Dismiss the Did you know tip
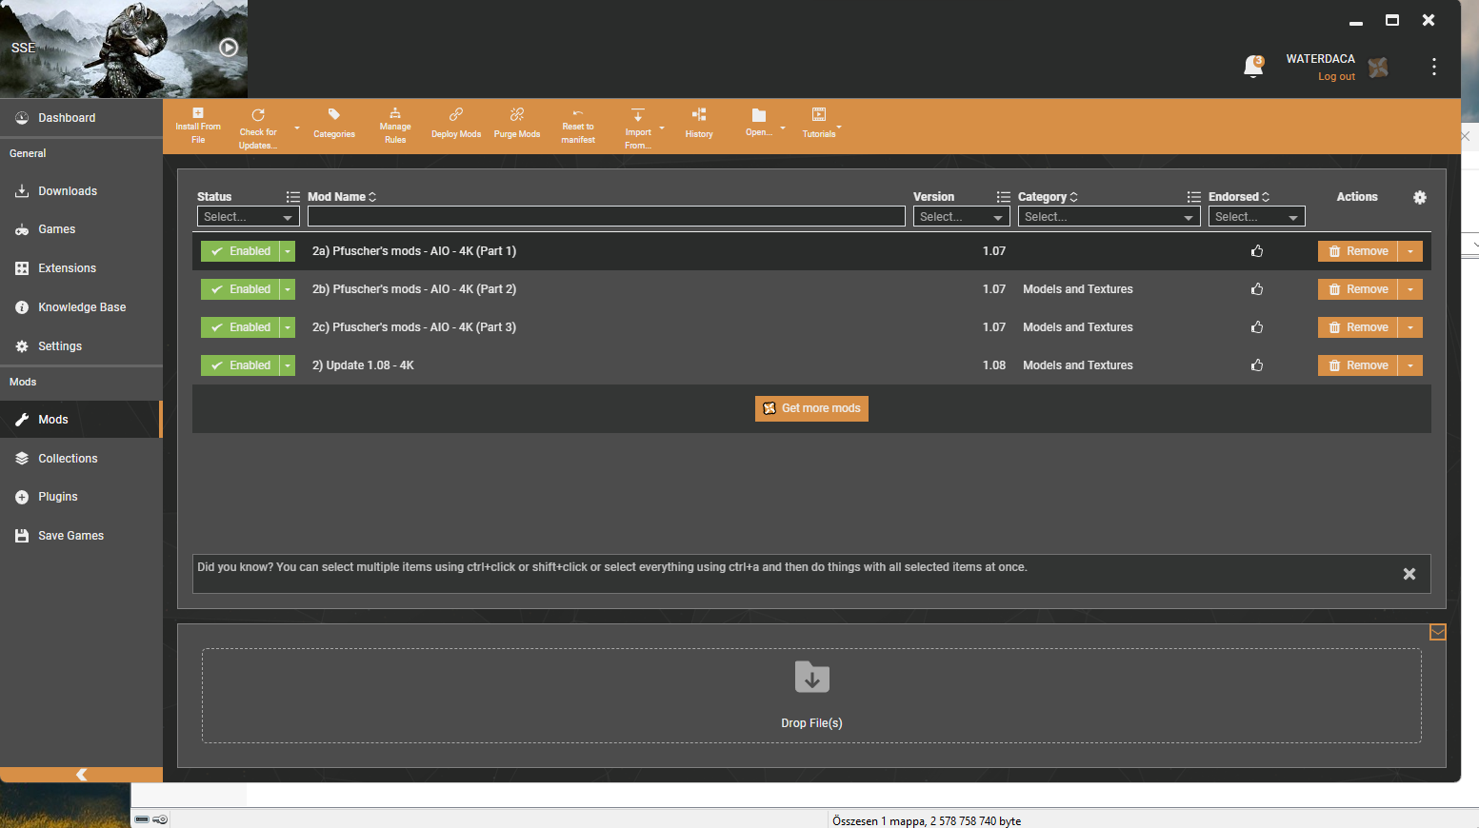The height and width of the screenshot is (828, 1479). point(1409,574)
